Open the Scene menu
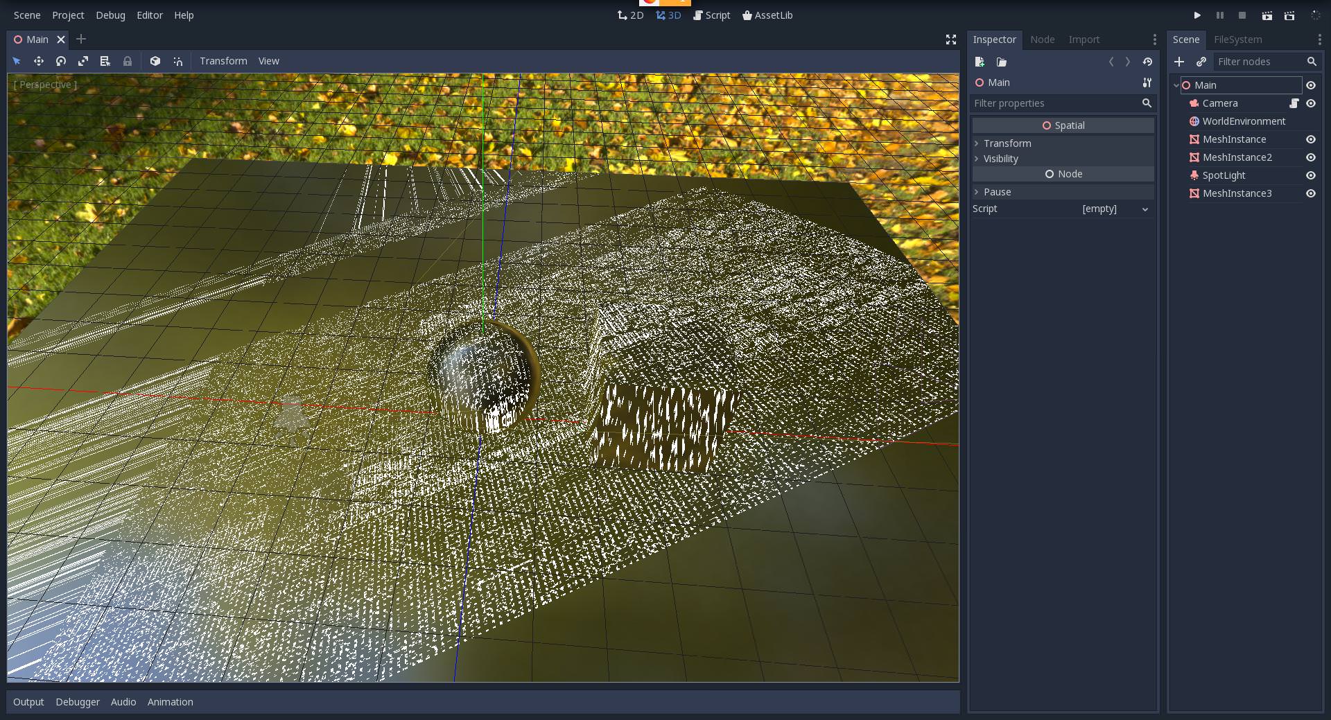The height and width of the screenshot is (720, 1331). click(x=27, y=15)
